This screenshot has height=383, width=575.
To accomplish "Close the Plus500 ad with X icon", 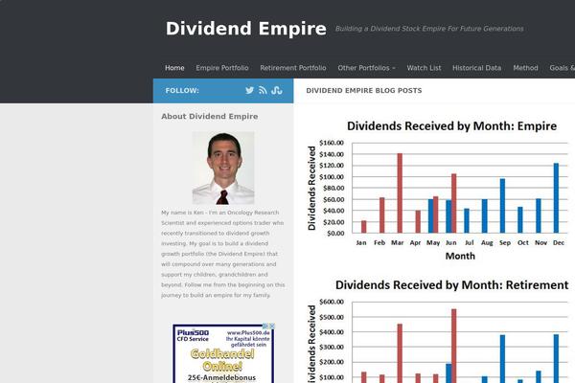I will point(273,327).
